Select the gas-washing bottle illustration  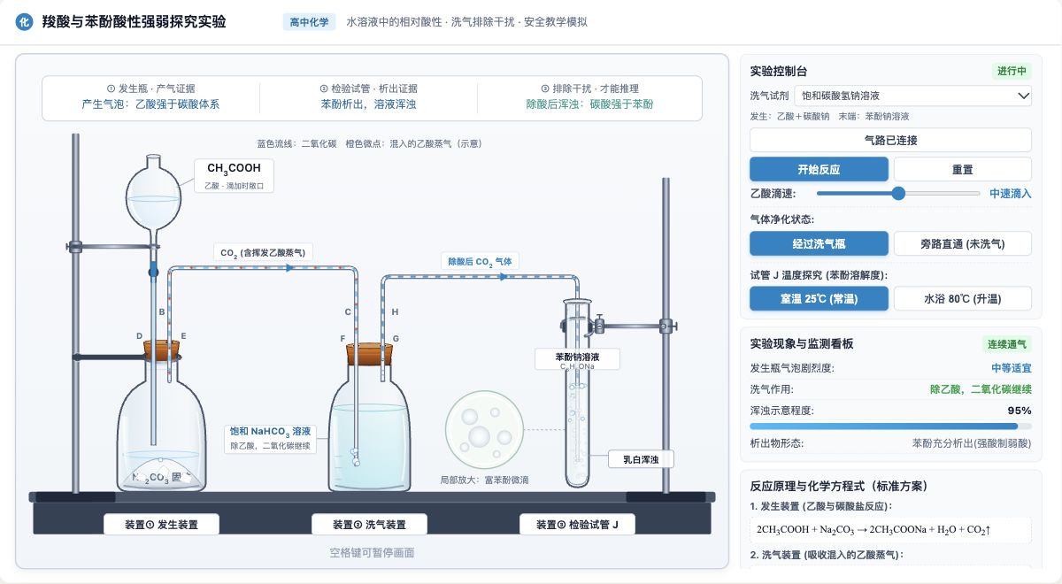click(x=369, y=428)
